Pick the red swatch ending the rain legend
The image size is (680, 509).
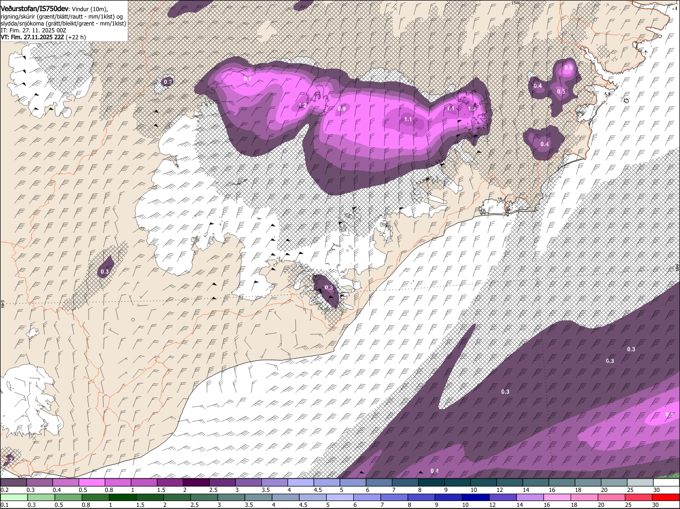666,497
